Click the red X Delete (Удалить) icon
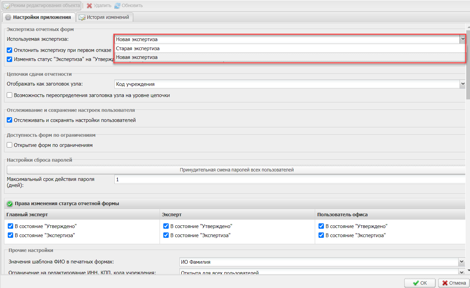 coord(89,6)
